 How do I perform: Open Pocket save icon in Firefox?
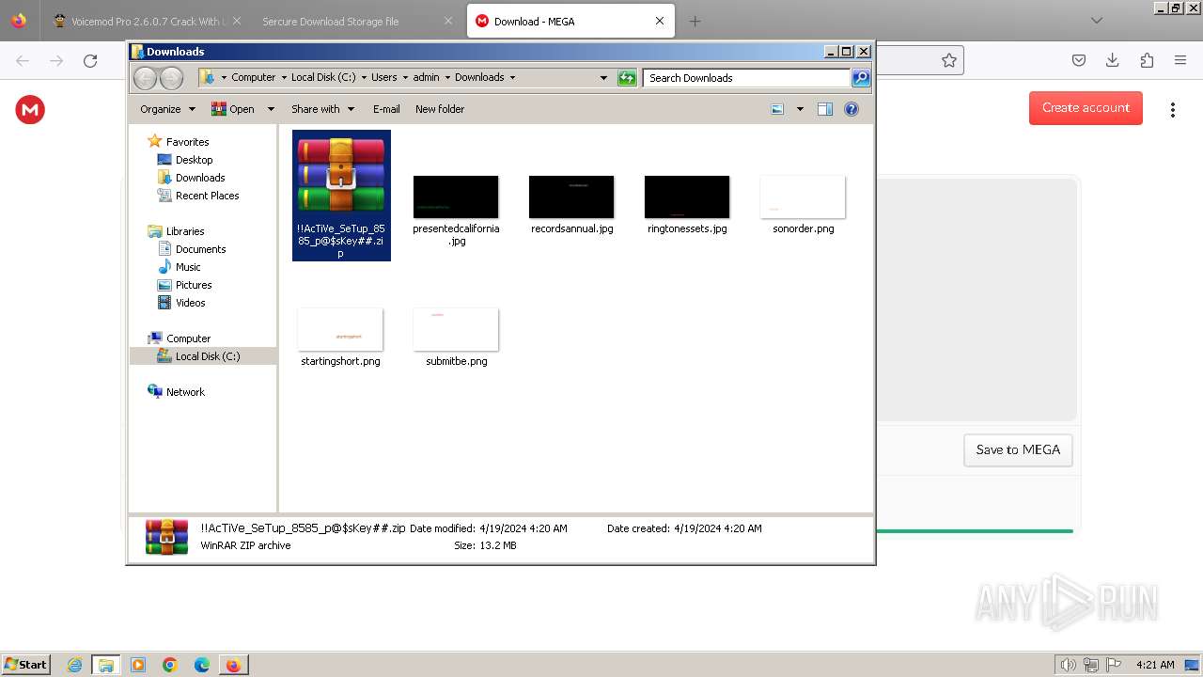(x=1079, y=60)
